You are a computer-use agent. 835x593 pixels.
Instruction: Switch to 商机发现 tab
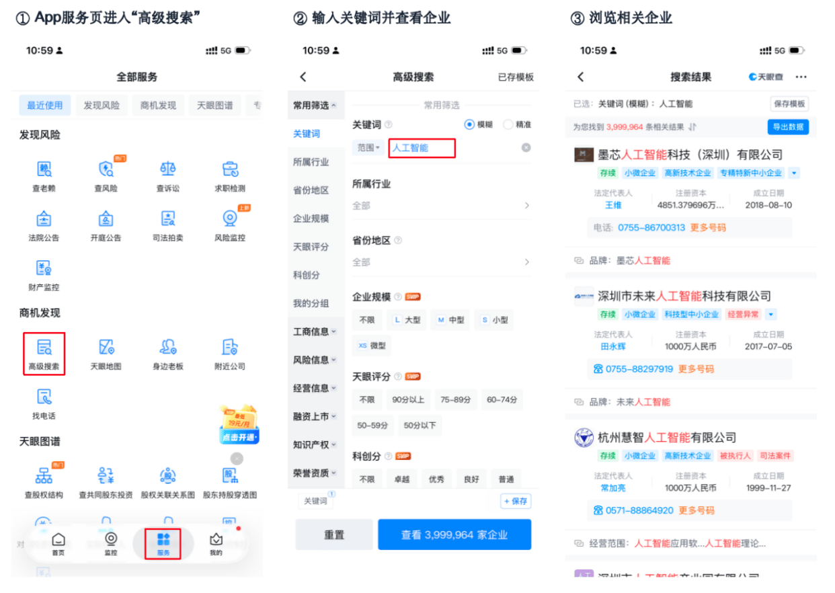point(158,106)
